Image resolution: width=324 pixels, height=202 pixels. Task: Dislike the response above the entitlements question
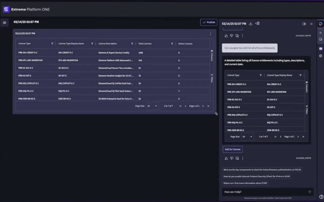coord(232,36)
